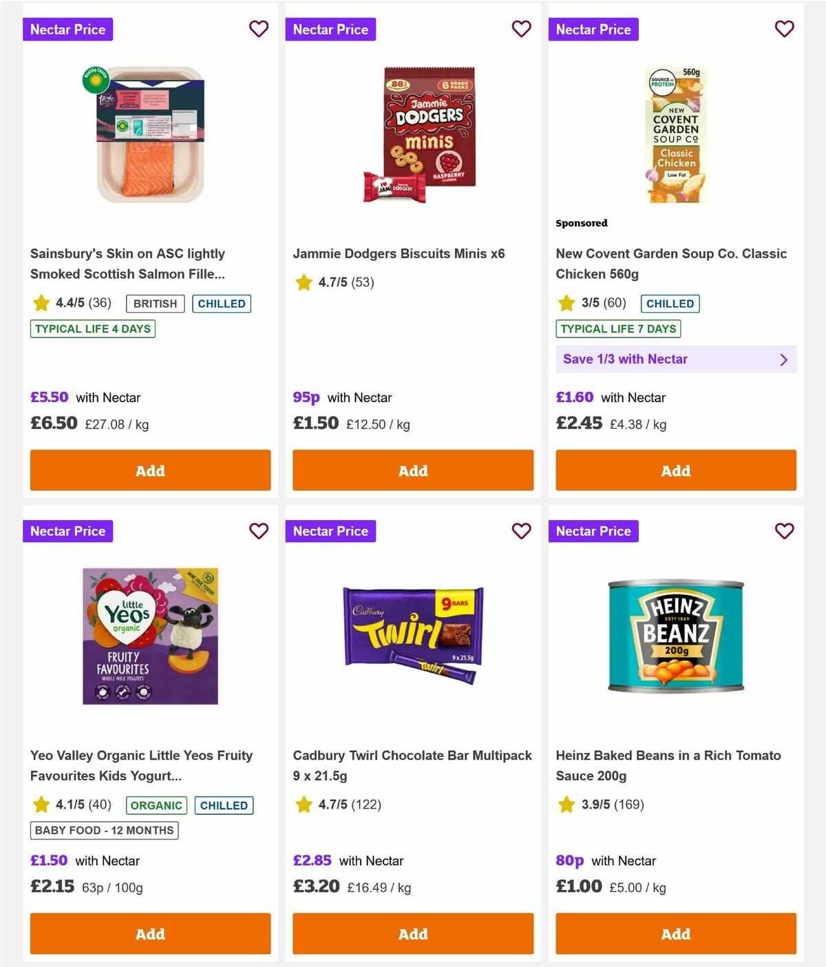Click the star icon next to the Heinz Beanz rating
826x967 pixels.
(x=566, y=804)
